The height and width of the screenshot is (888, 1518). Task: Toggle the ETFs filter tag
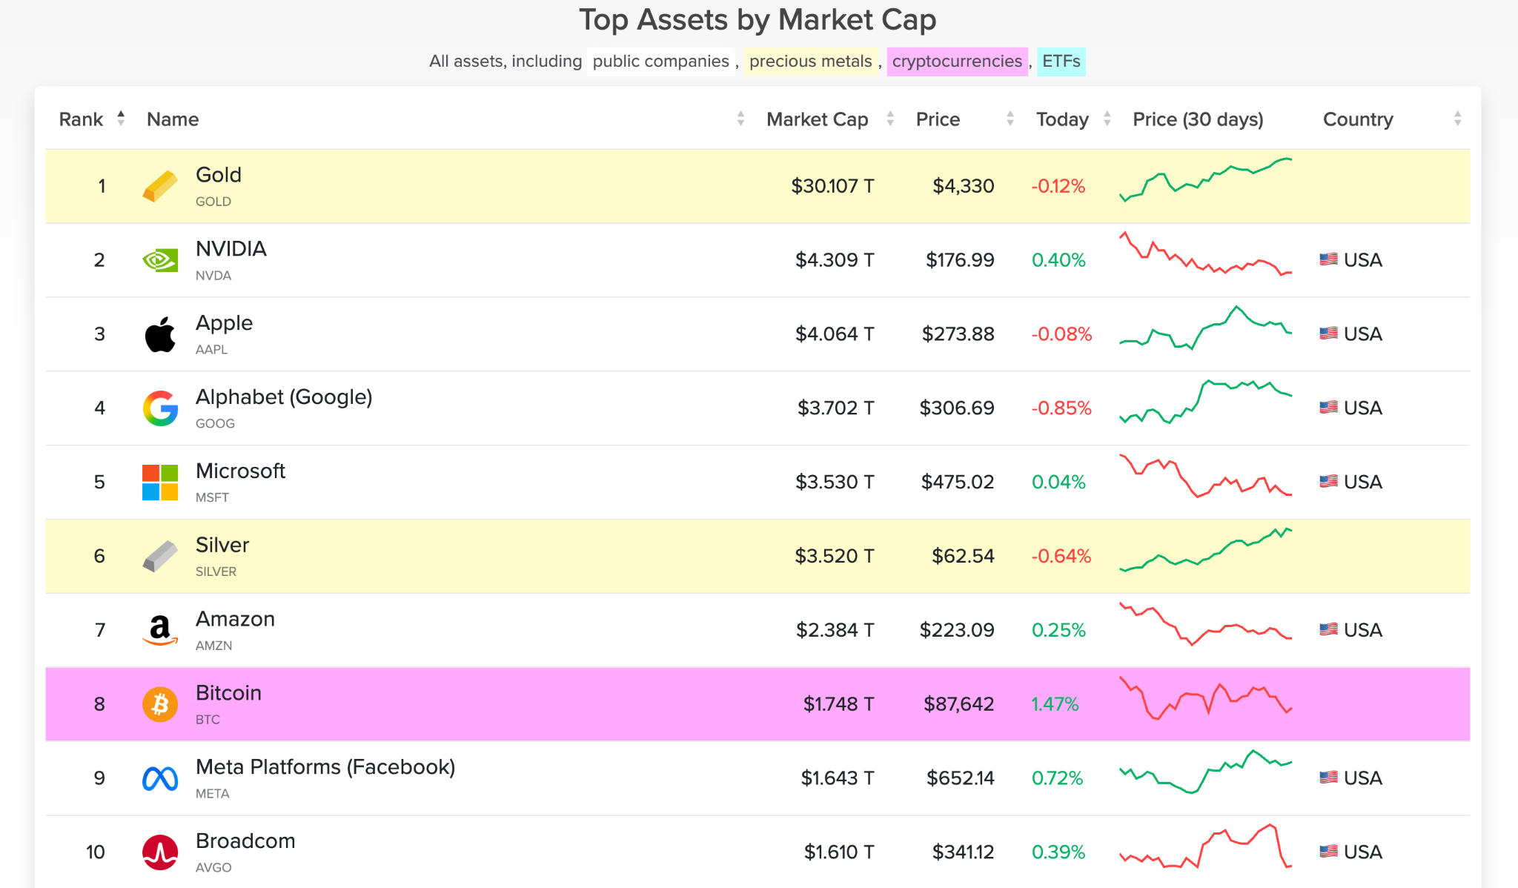coord(1061,62)
